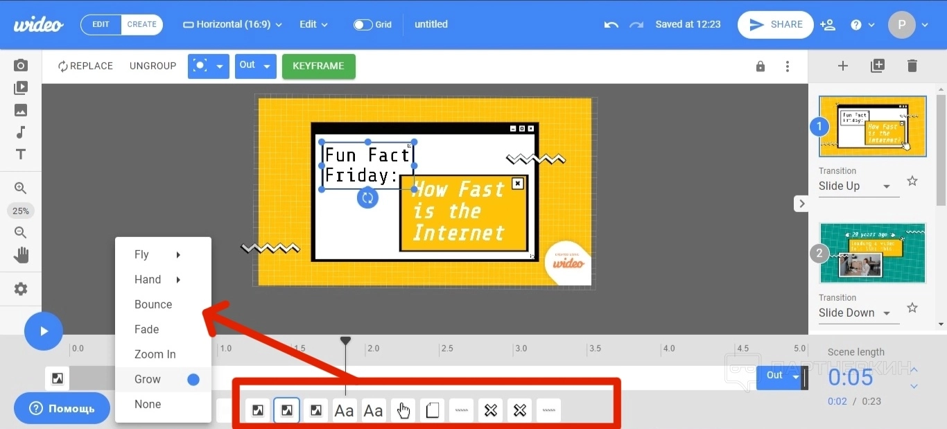
Task: Favorite the Slide Up transition star
Action: 912,182
